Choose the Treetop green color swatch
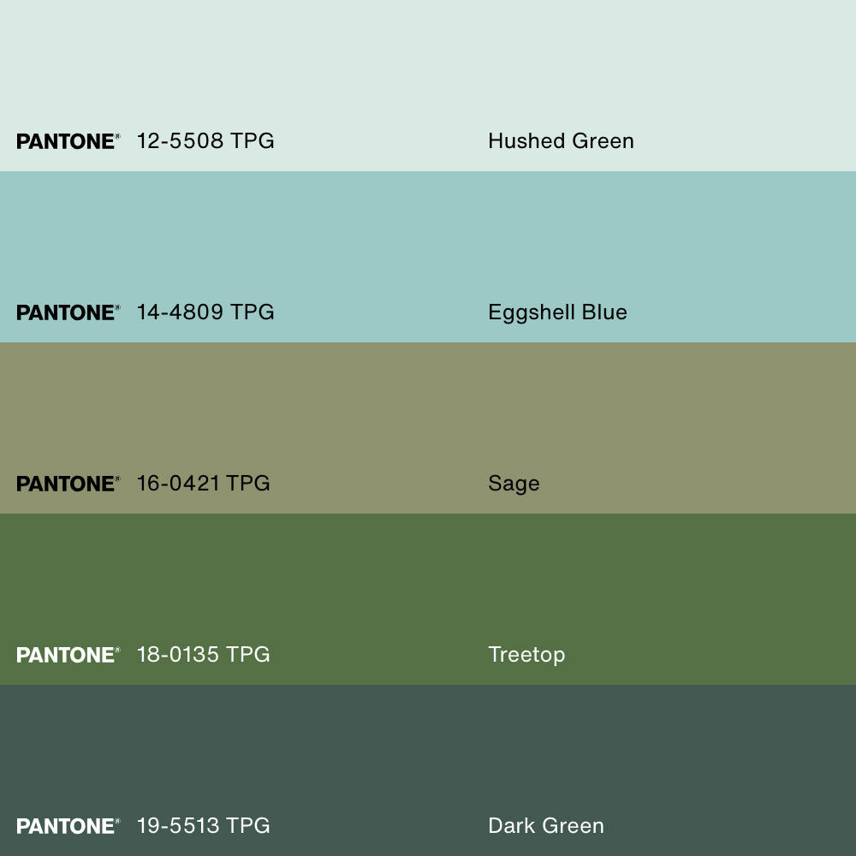 click(x=428, y=582)
